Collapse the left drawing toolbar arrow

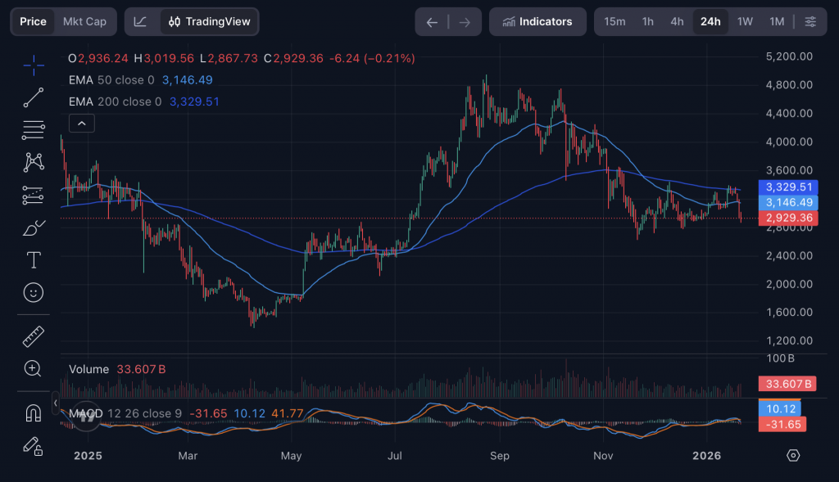click(56, 403)
